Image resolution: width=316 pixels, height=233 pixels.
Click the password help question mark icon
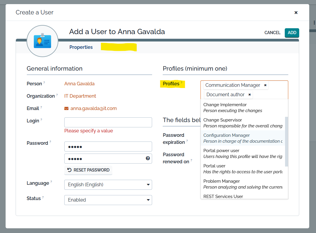point(148,158)
